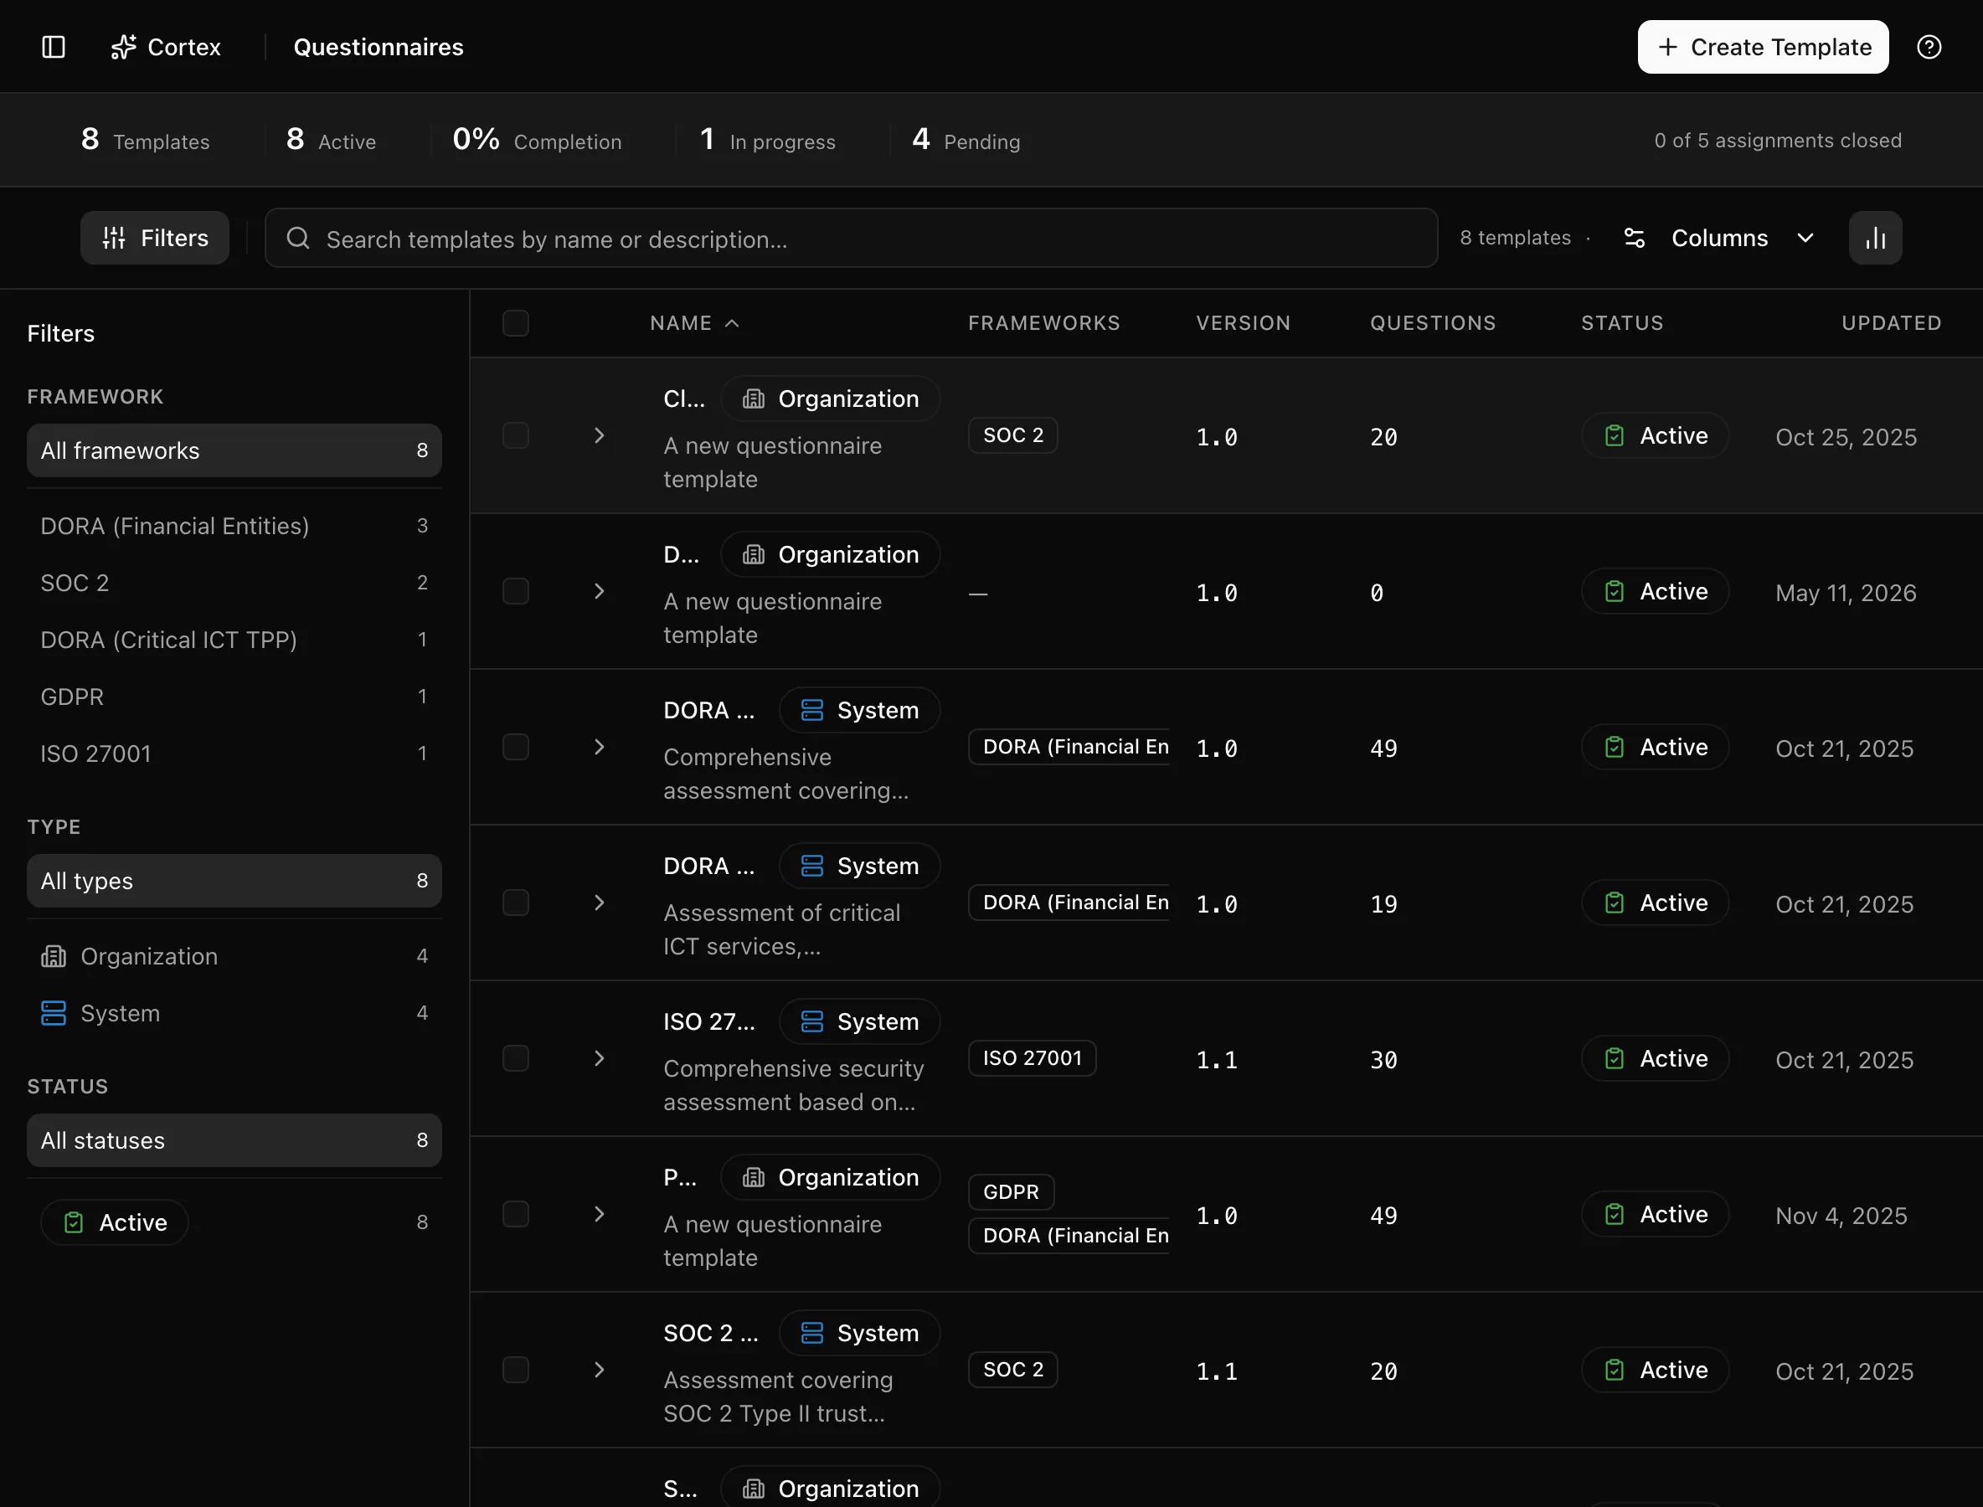
Task: Click Create Template button
Action: 1762,47
